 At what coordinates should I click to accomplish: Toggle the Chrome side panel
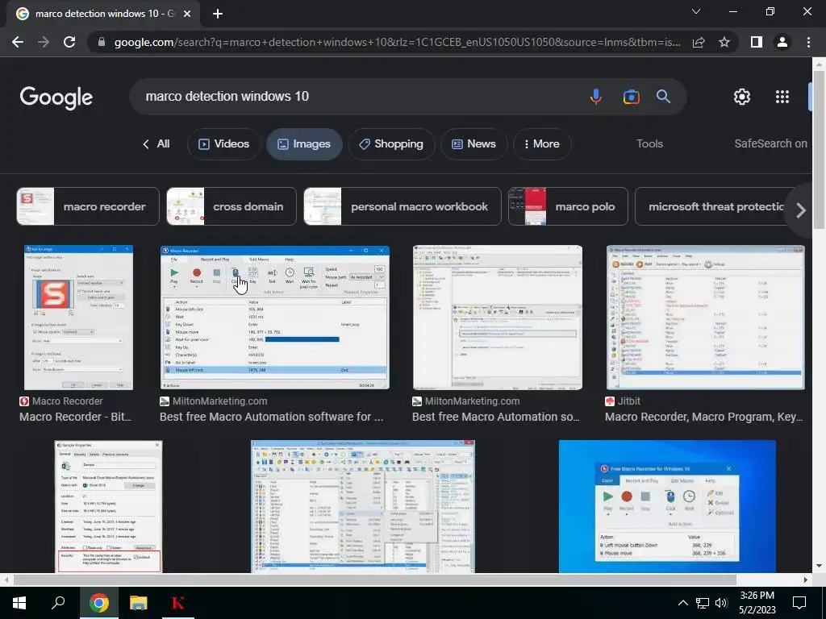click(757, 42)
